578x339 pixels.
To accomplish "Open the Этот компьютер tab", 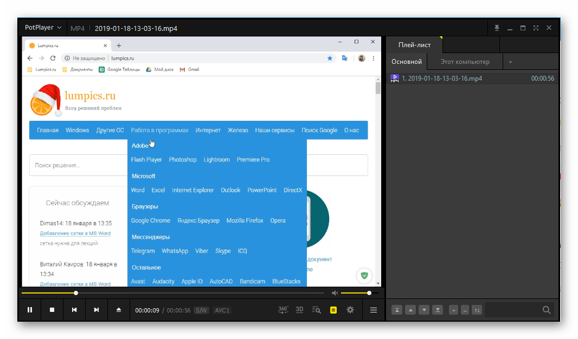I will pos(465,62).
